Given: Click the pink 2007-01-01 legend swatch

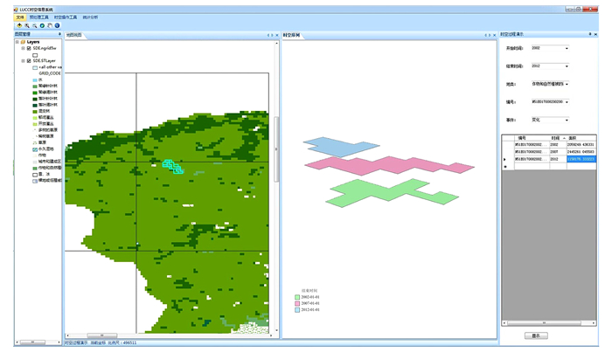Looking at the screenshot, I should click(x=297, y=303).
